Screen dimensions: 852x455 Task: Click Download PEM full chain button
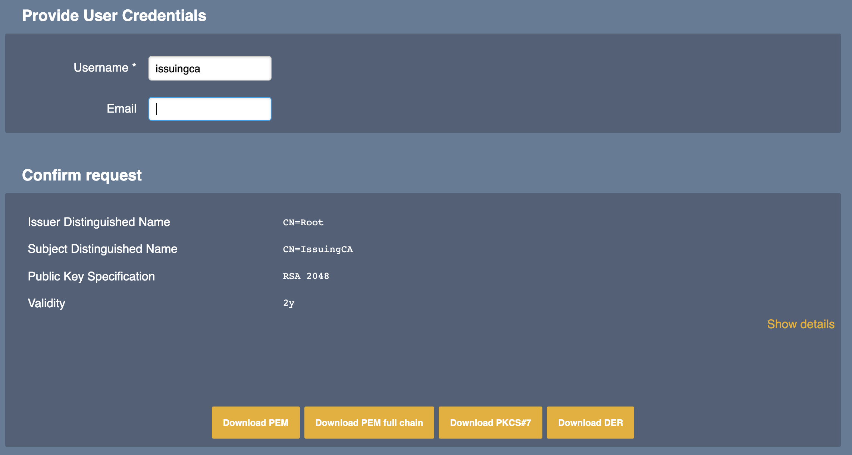(369, 423)
